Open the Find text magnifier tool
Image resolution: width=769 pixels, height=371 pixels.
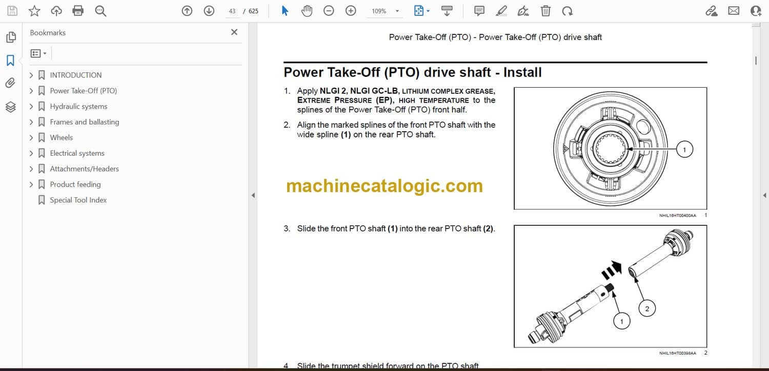pos(100,11)
